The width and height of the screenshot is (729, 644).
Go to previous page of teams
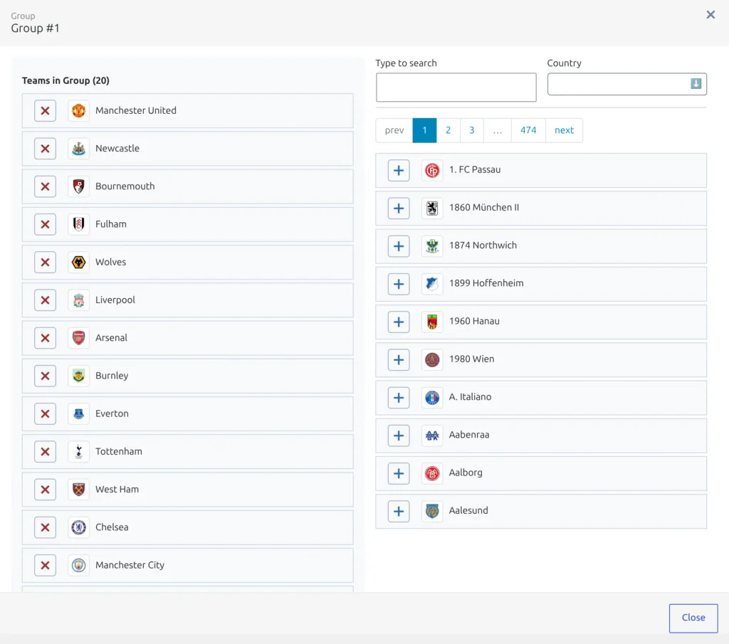[x=394, y=130]
